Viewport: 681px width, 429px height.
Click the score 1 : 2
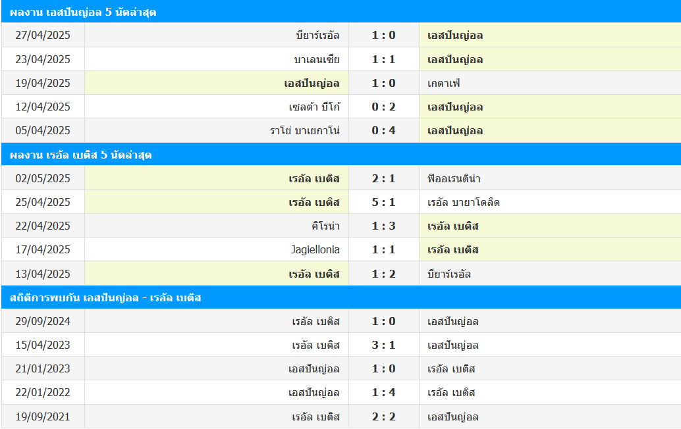pyautogui.click(x=383, y=274)
